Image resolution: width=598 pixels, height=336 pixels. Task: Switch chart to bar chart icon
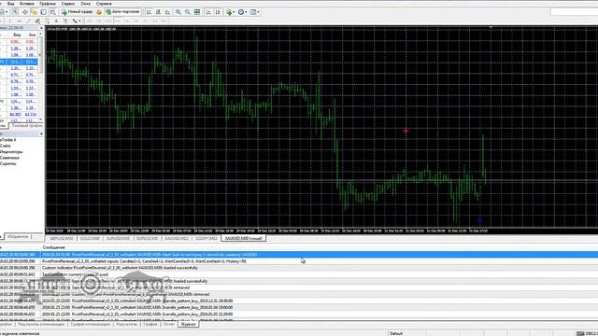149,12
